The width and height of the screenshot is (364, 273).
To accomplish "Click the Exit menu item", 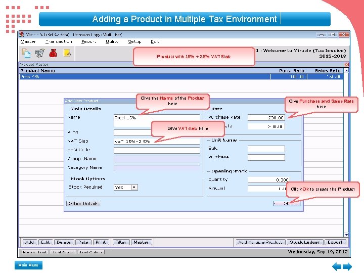I will click(155, 41).
